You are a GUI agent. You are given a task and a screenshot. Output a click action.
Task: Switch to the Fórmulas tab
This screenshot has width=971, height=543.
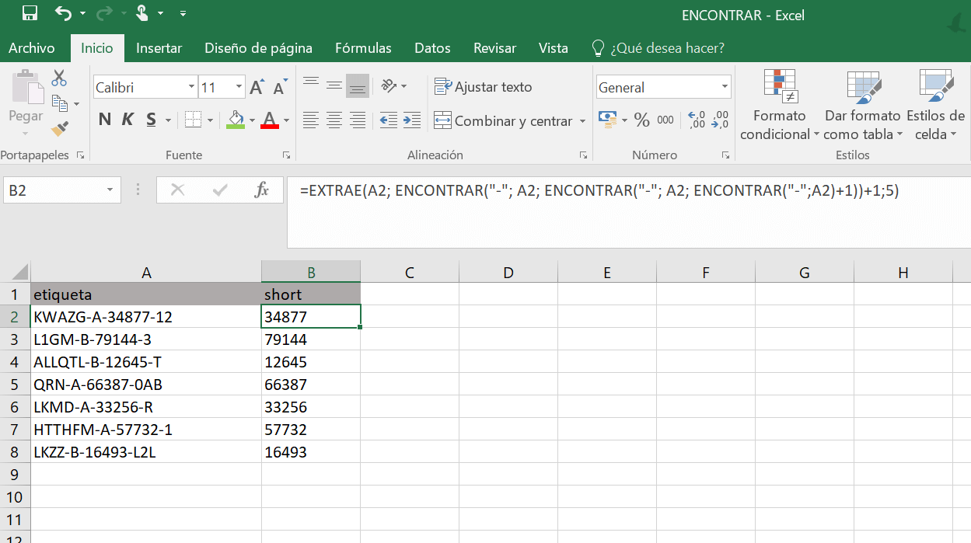coord(363,48)
